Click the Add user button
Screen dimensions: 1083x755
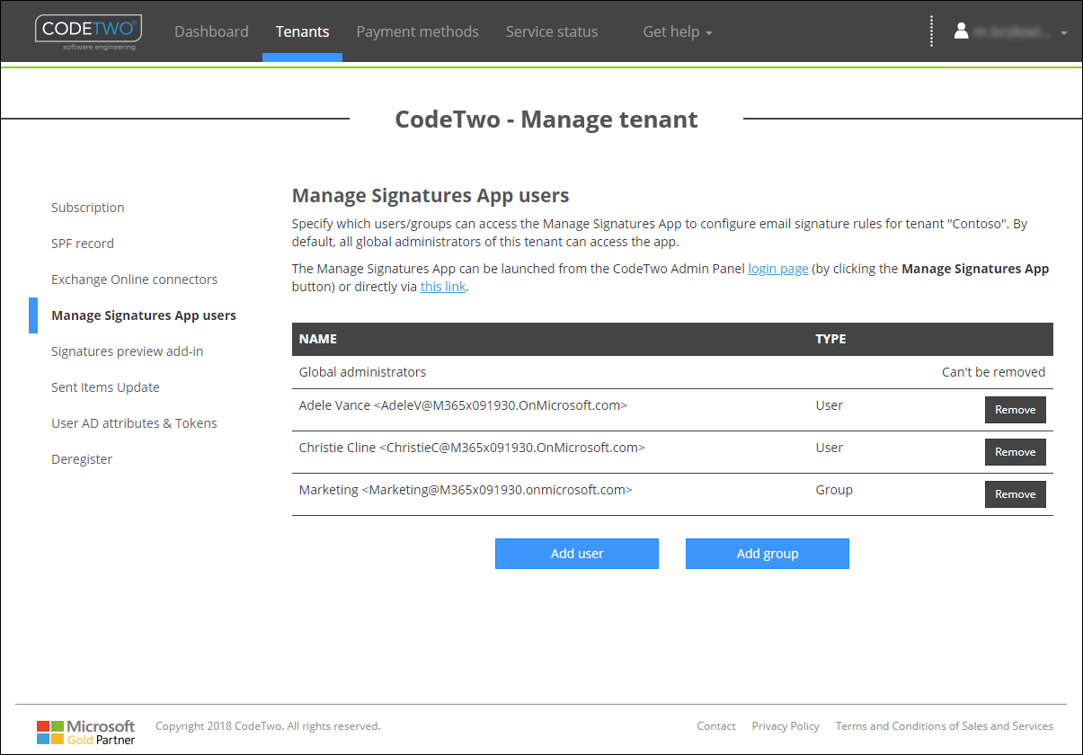577,554
